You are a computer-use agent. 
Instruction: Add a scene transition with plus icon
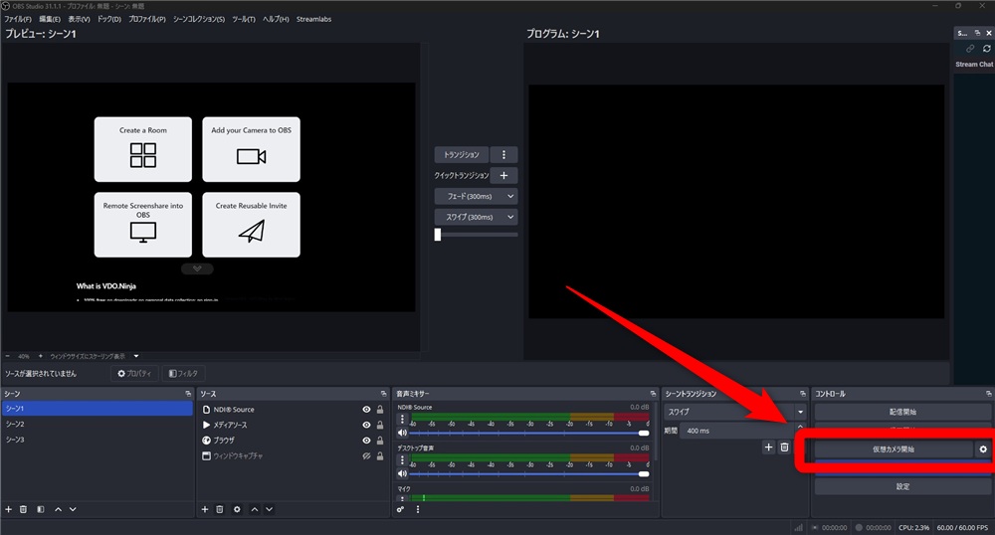[768, 446]
